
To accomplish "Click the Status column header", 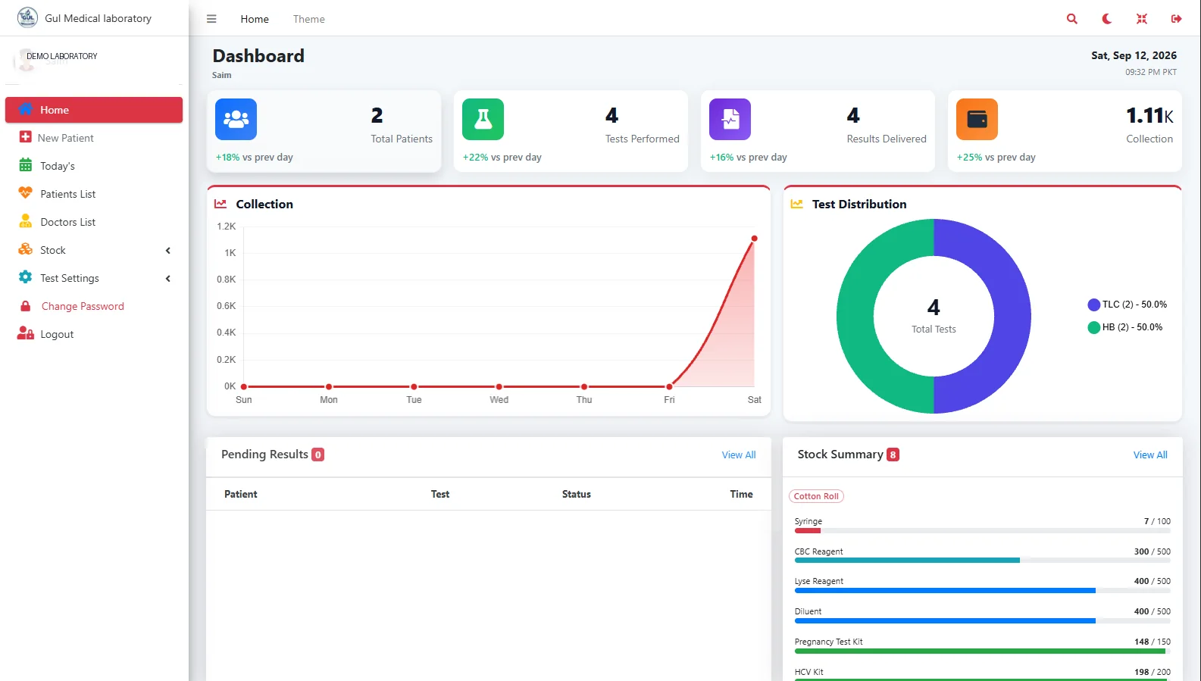I will (x=576, y=494).
